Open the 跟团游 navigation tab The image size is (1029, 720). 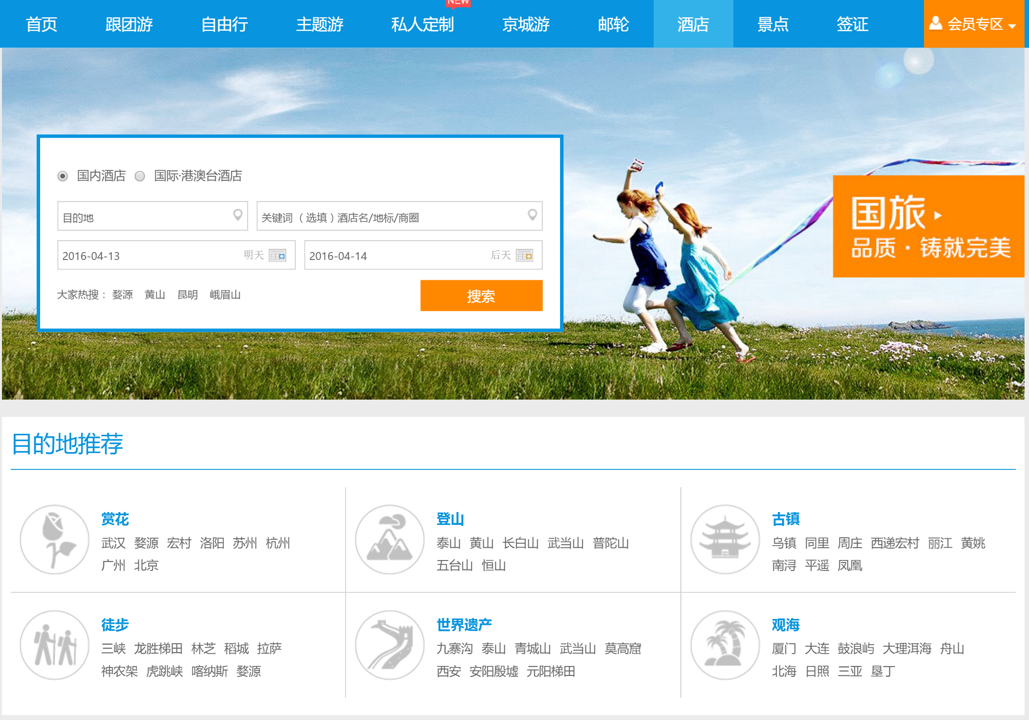click(129, 24)
